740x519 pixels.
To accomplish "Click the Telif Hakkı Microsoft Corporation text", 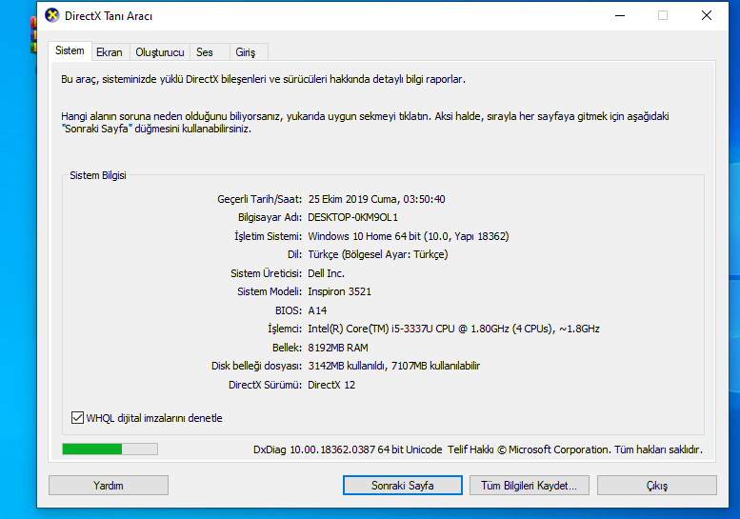I will coord(575,449).
